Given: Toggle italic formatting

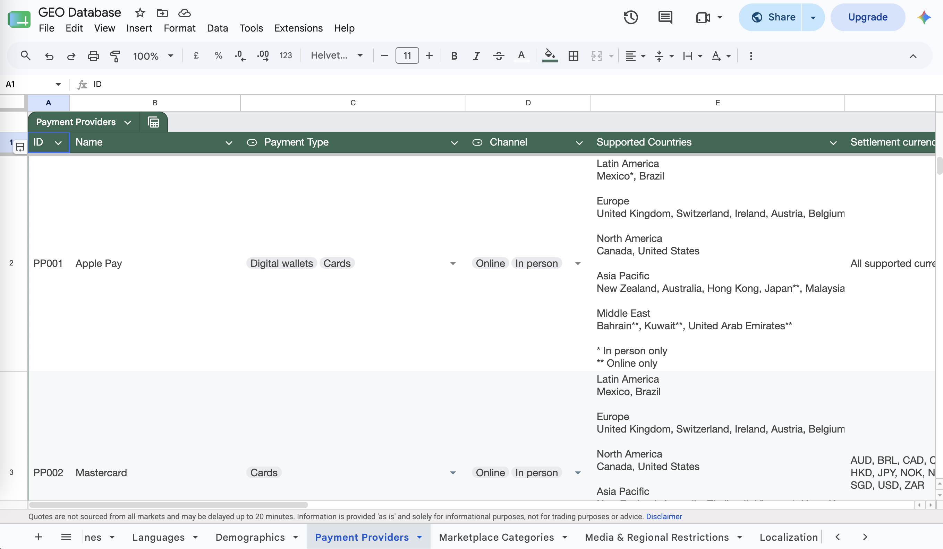Looking at the screenshot, I should tap(476, 56).
